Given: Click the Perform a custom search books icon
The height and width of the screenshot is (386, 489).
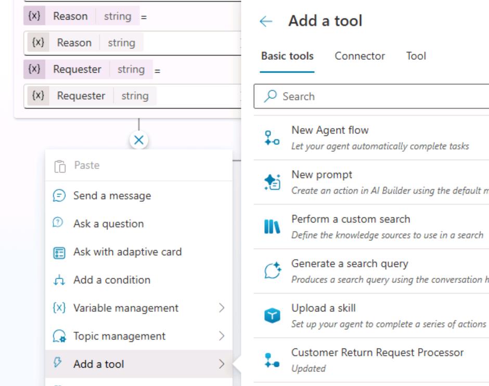Looking at the screenshot, I should (272, 227).
